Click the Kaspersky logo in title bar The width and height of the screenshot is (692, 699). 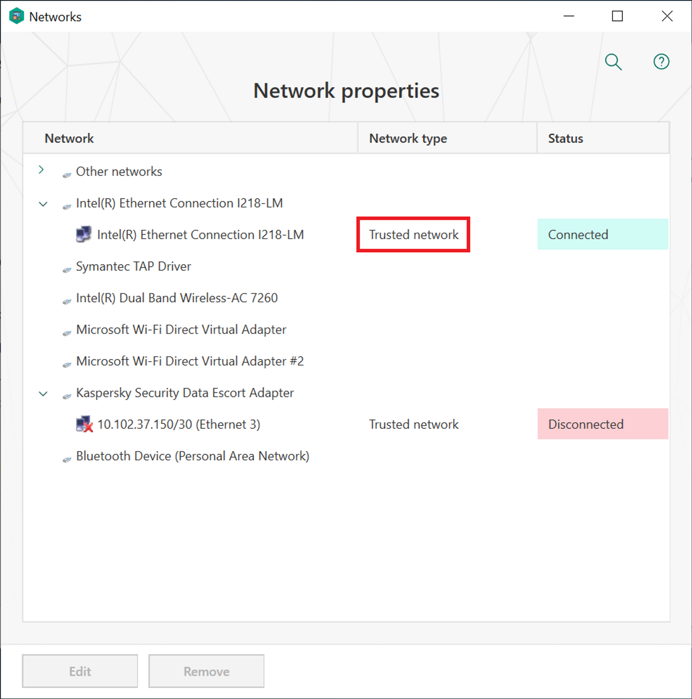[16, 16]
